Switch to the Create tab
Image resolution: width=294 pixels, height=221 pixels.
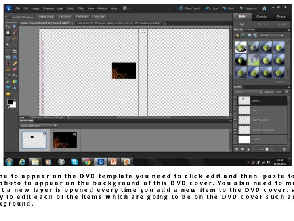point(261,17)
